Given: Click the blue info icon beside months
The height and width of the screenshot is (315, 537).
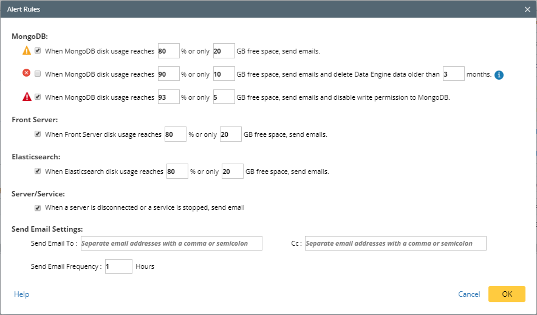Looking at the screenshot, I should tap(499, 75).
